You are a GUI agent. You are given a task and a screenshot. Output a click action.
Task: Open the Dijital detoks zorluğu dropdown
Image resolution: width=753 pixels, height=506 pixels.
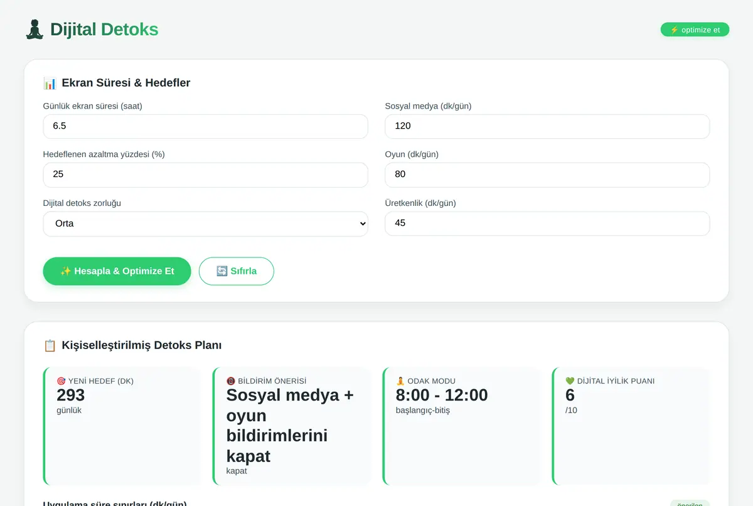click(x=205, y=223)
